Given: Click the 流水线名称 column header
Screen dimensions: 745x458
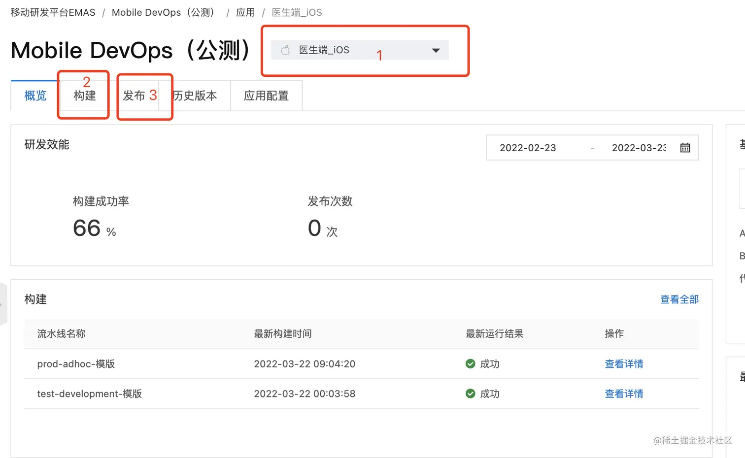Looking at the screenshot, I should pyautogui.click(x=62, y=334).
